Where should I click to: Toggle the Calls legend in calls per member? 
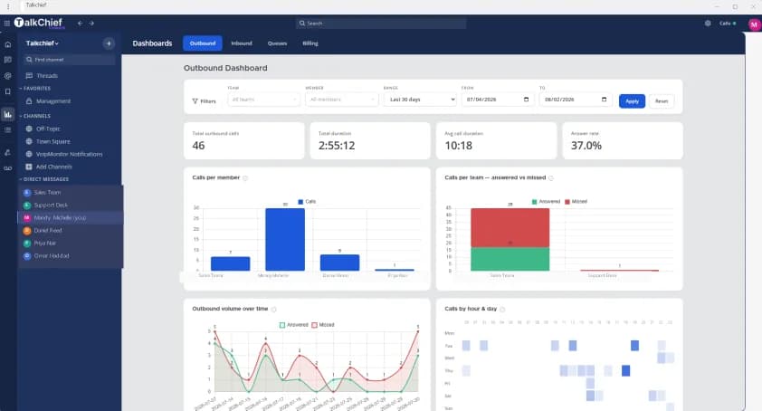coord(307,201)
